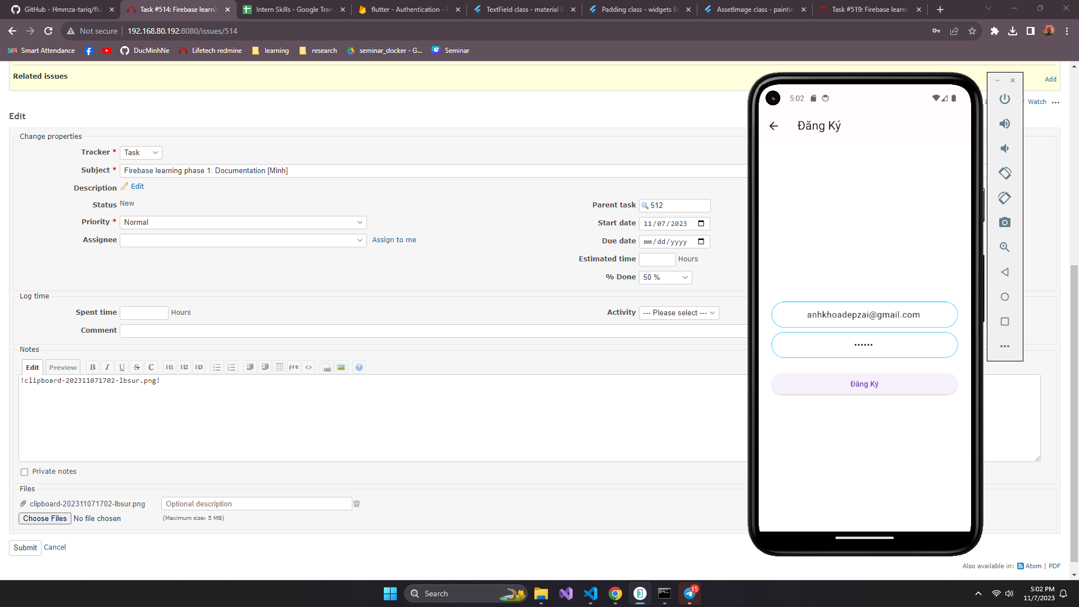Expand the Activity Please select dropdown
The image size is (1079, 607).
[x=678, y=313]
